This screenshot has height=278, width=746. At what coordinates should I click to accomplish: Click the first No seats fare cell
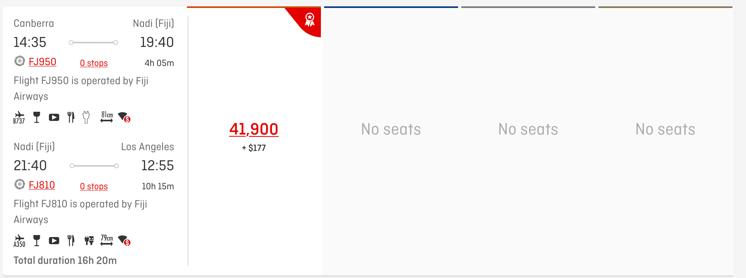coord(391,130)
